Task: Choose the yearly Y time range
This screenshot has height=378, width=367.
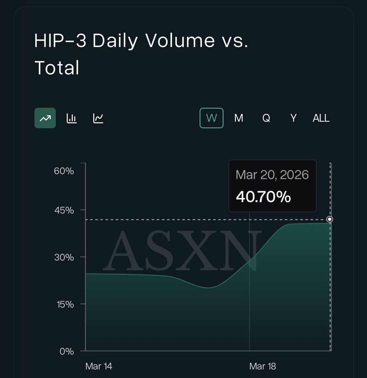Action: click(293, 118)
